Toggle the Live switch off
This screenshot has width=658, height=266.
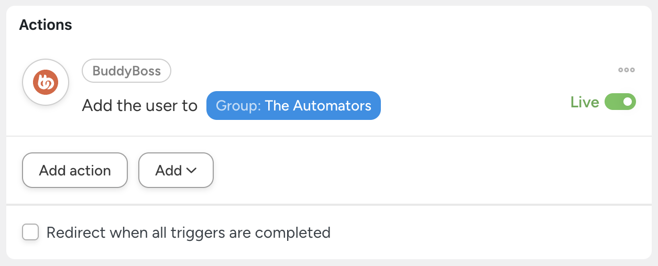[620, 102]
